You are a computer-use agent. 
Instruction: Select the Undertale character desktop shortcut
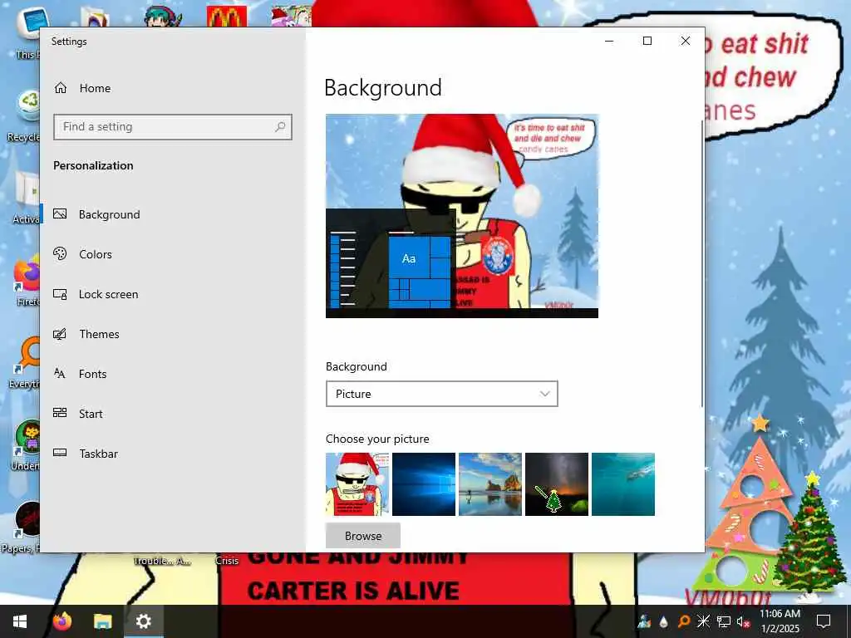point(26,445)
